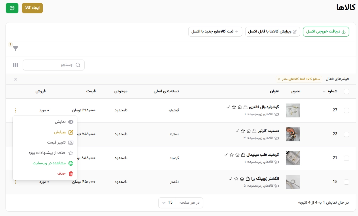Sort by شماره column chevron

pyautogui.click(x=324, y=91)
